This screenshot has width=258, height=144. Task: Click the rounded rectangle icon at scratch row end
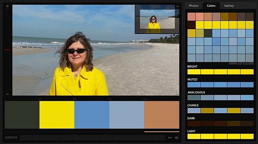177,138
